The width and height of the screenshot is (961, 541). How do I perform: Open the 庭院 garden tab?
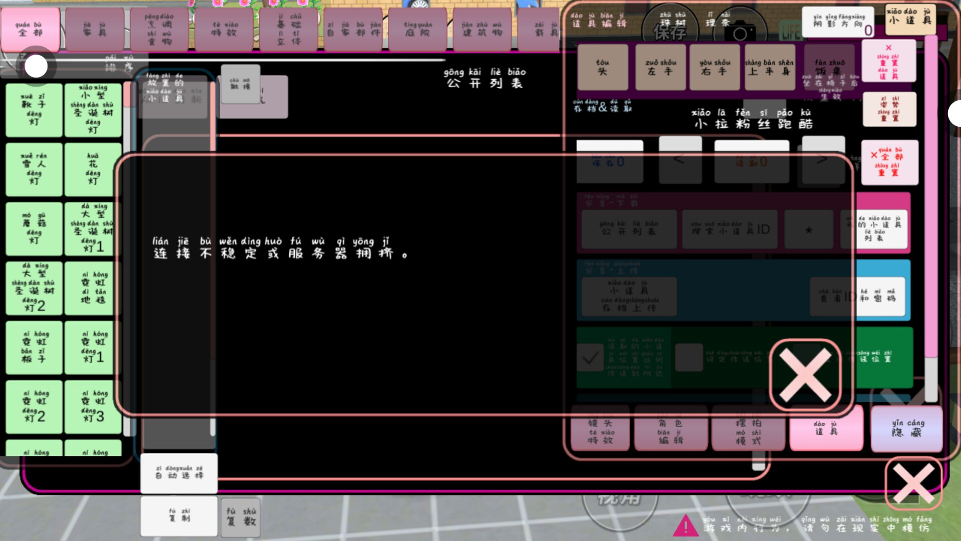pos(417,29)
